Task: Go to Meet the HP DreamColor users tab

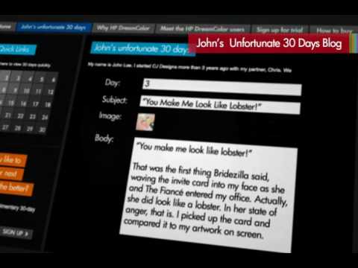Action: pos(202,29)
